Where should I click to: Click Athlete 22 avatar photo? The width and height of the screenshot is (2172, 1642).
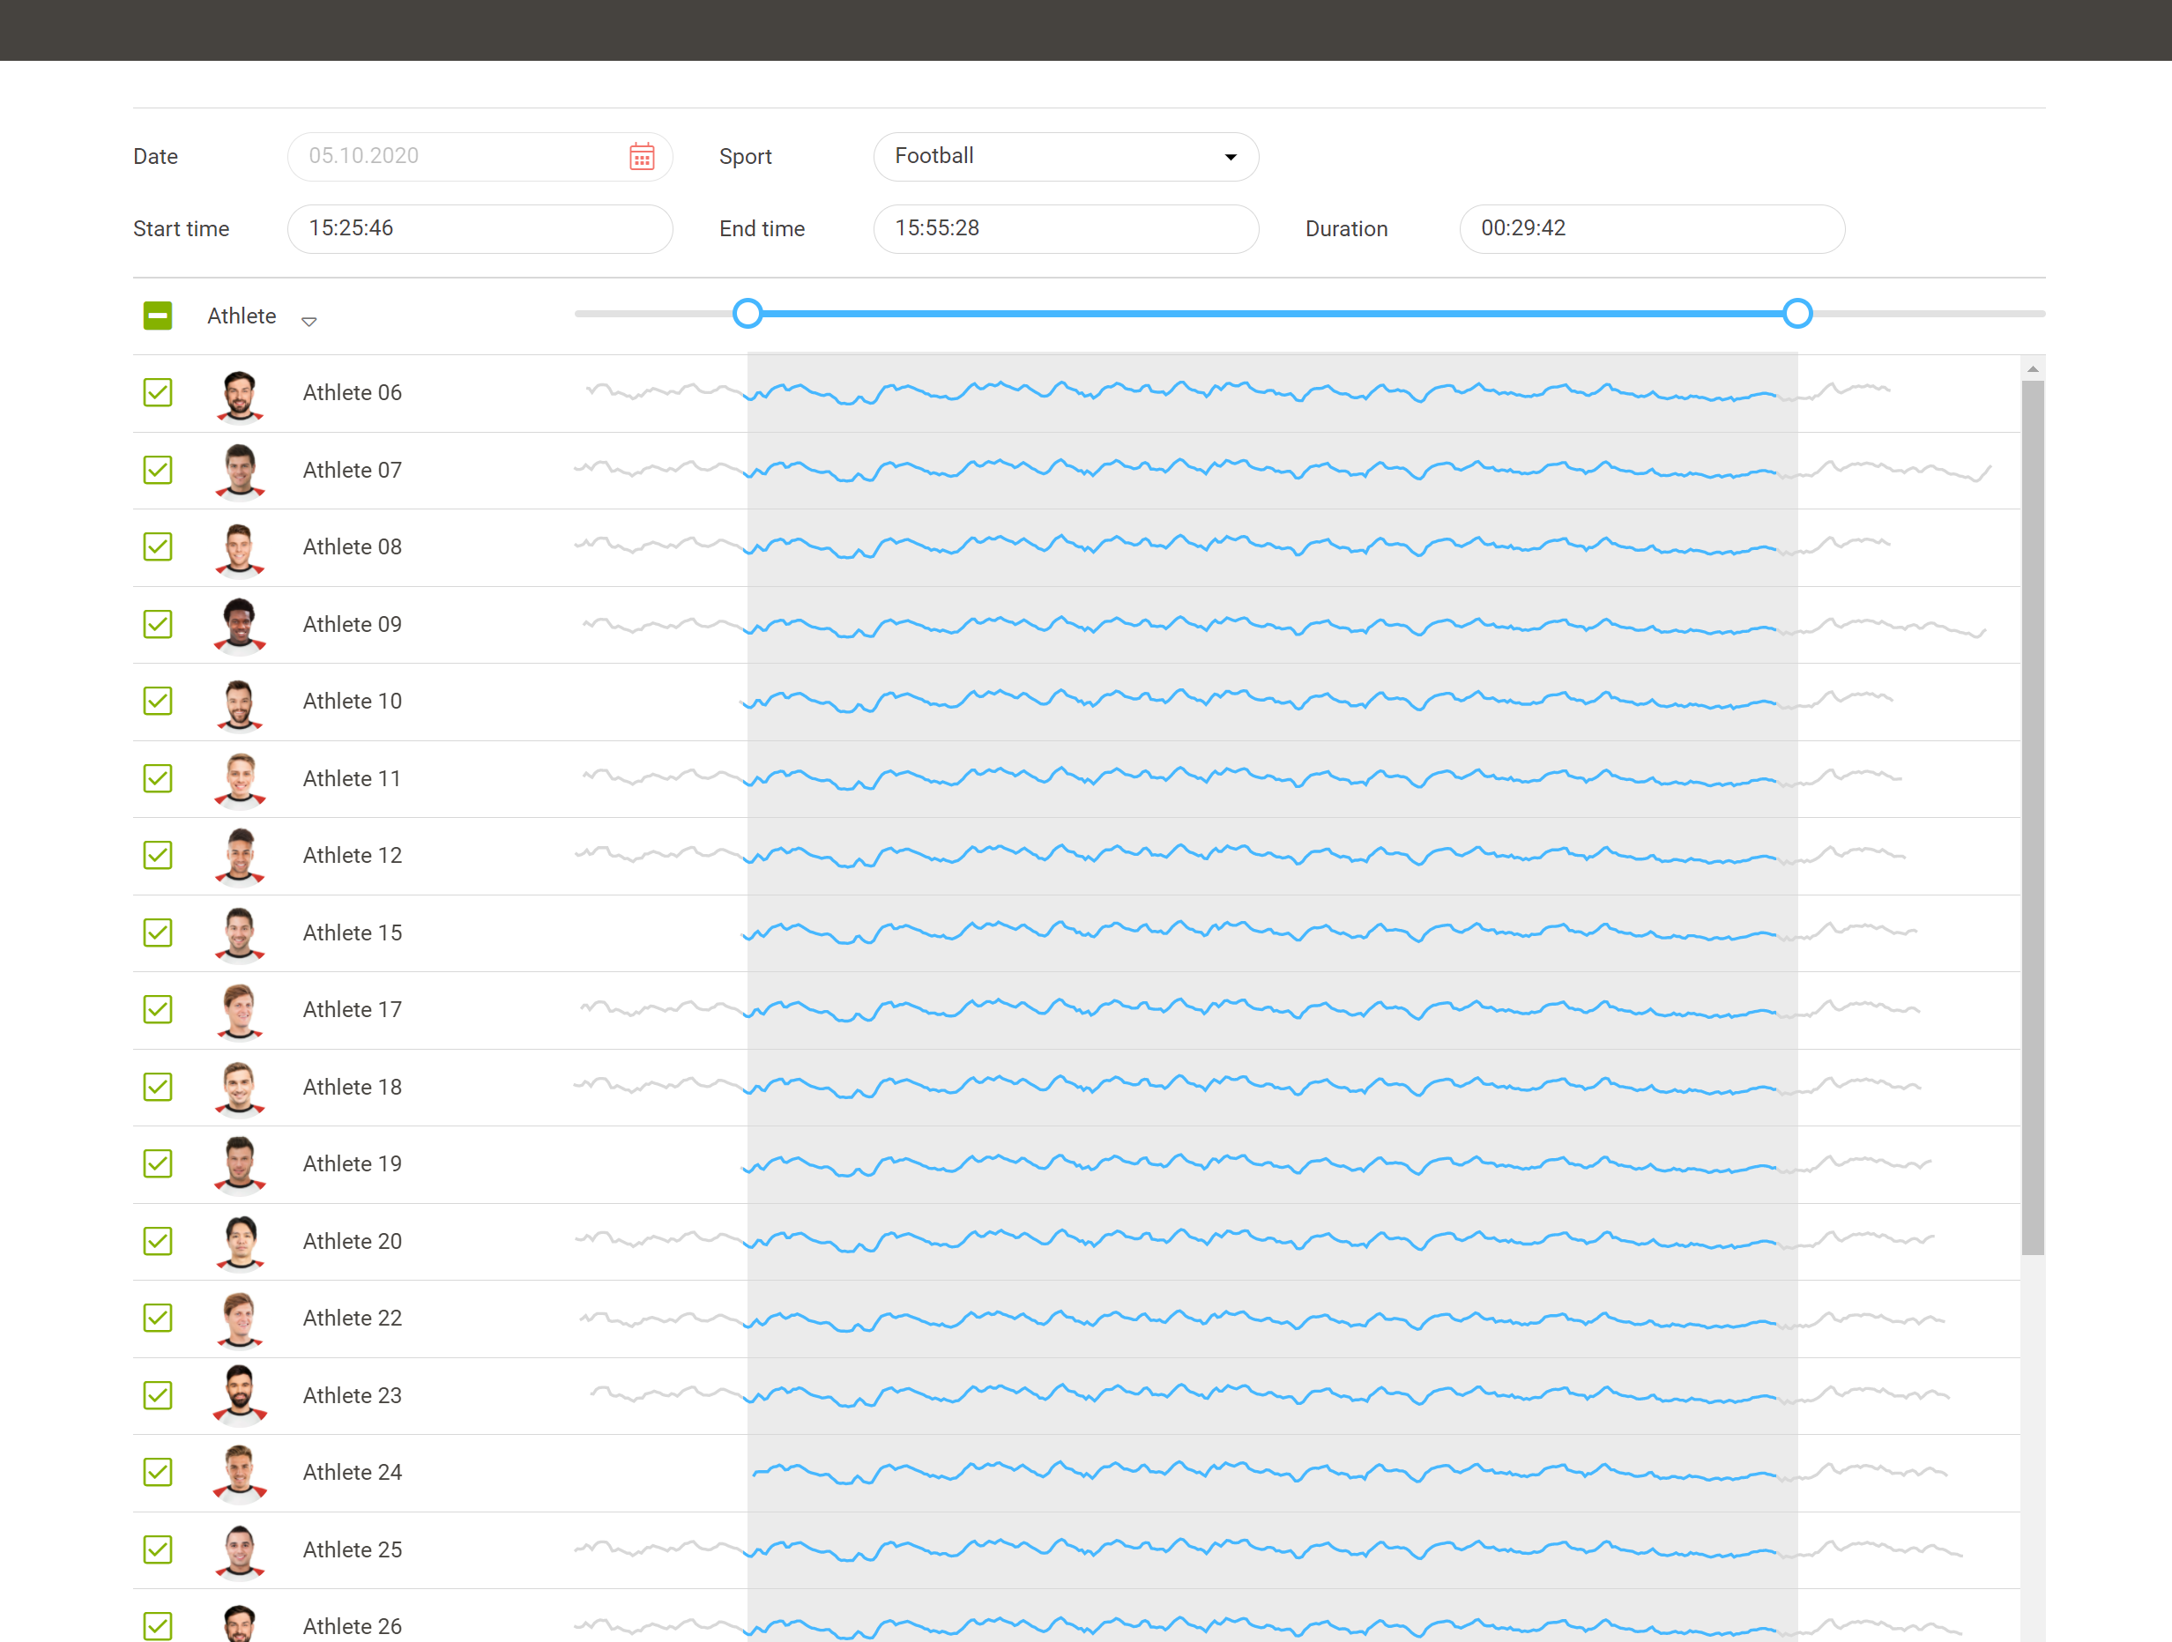240,1320
